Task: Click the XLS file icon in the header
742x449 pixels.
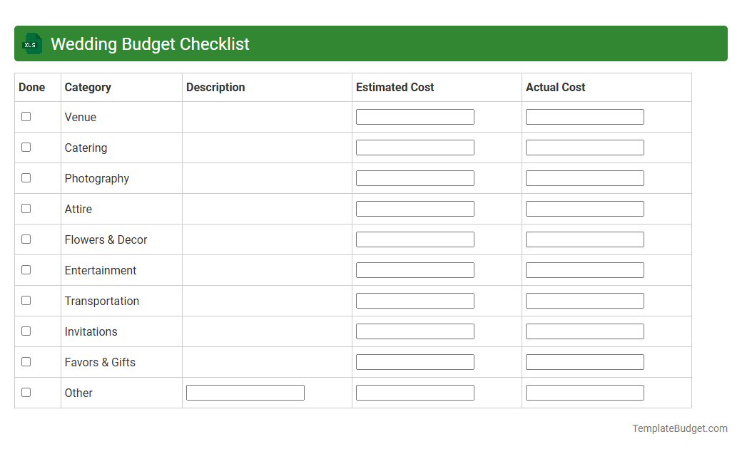Action: click(x=31, y=43)
